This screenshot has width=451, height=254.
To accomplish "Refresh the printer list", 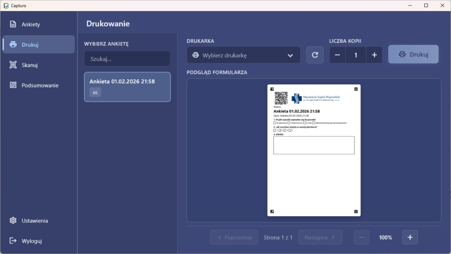I will 314,55.
